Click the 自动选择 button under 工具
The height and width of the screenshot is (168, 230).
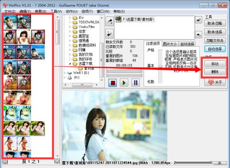click(215, 49)
